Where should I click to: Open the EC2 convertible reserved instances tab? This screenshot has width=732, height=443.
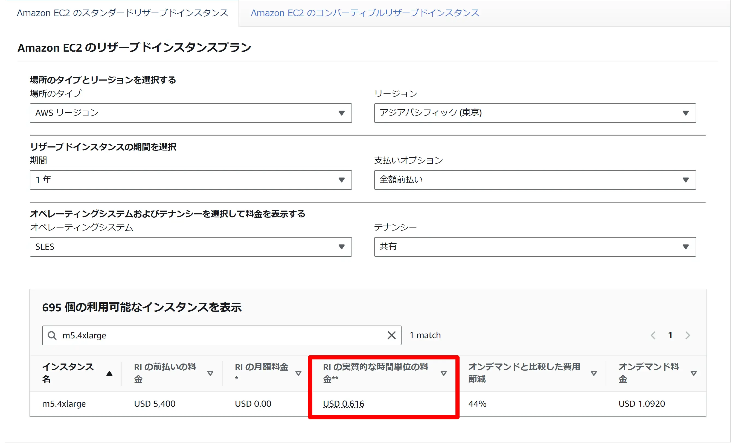365,13
